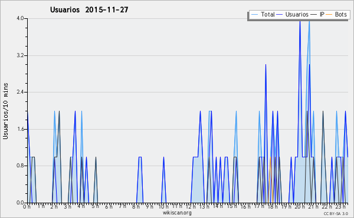Click the '21 h' x-axis label

pos(313,206)
